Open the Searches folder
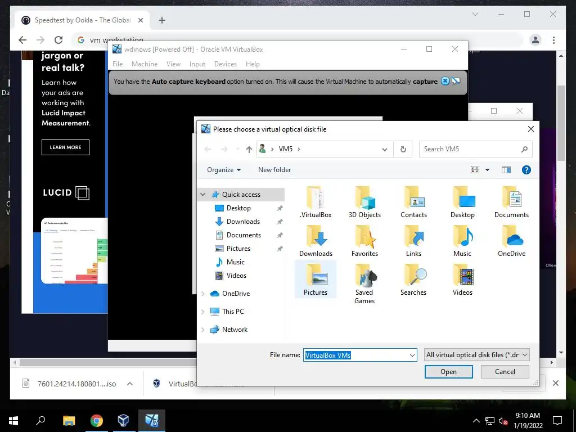This screenshot has height=432, width=576. pos(413,280)
